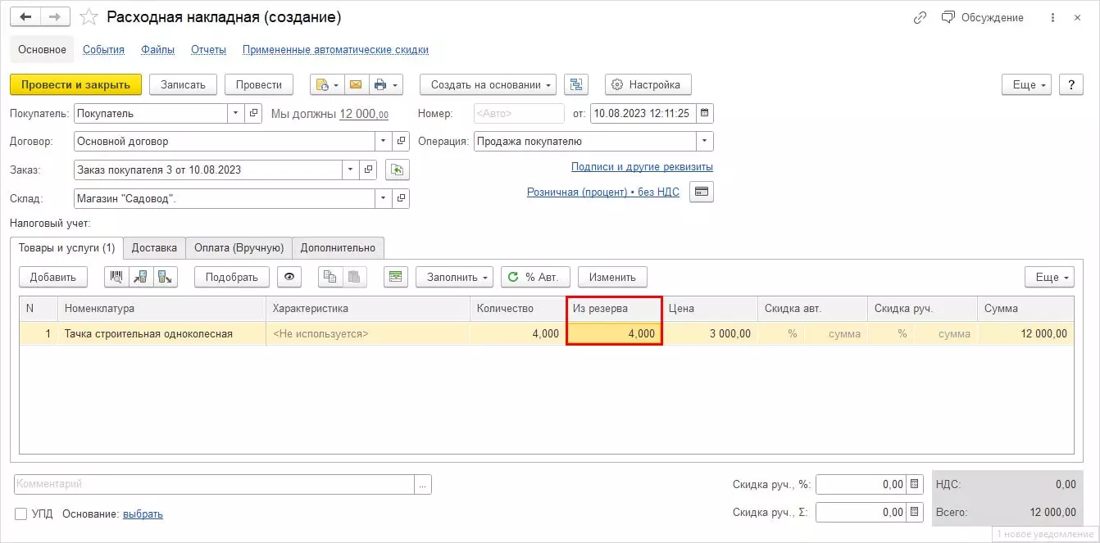1100x543 pixels.
Task: Open Подписи и другие реквизиты link
Action: [642, 166]
